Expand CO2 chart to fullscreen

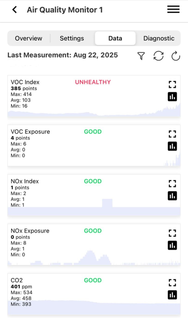point(172,283)
